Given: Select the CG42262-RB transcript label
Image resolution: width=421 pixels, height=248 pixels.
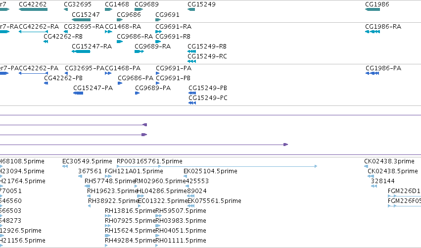Looking at the screenshot, I should pos(63,37).
